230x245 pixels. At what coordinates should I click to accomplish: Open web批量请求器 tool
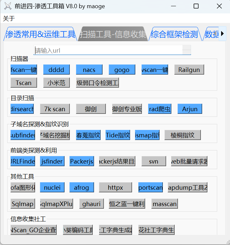189,161
